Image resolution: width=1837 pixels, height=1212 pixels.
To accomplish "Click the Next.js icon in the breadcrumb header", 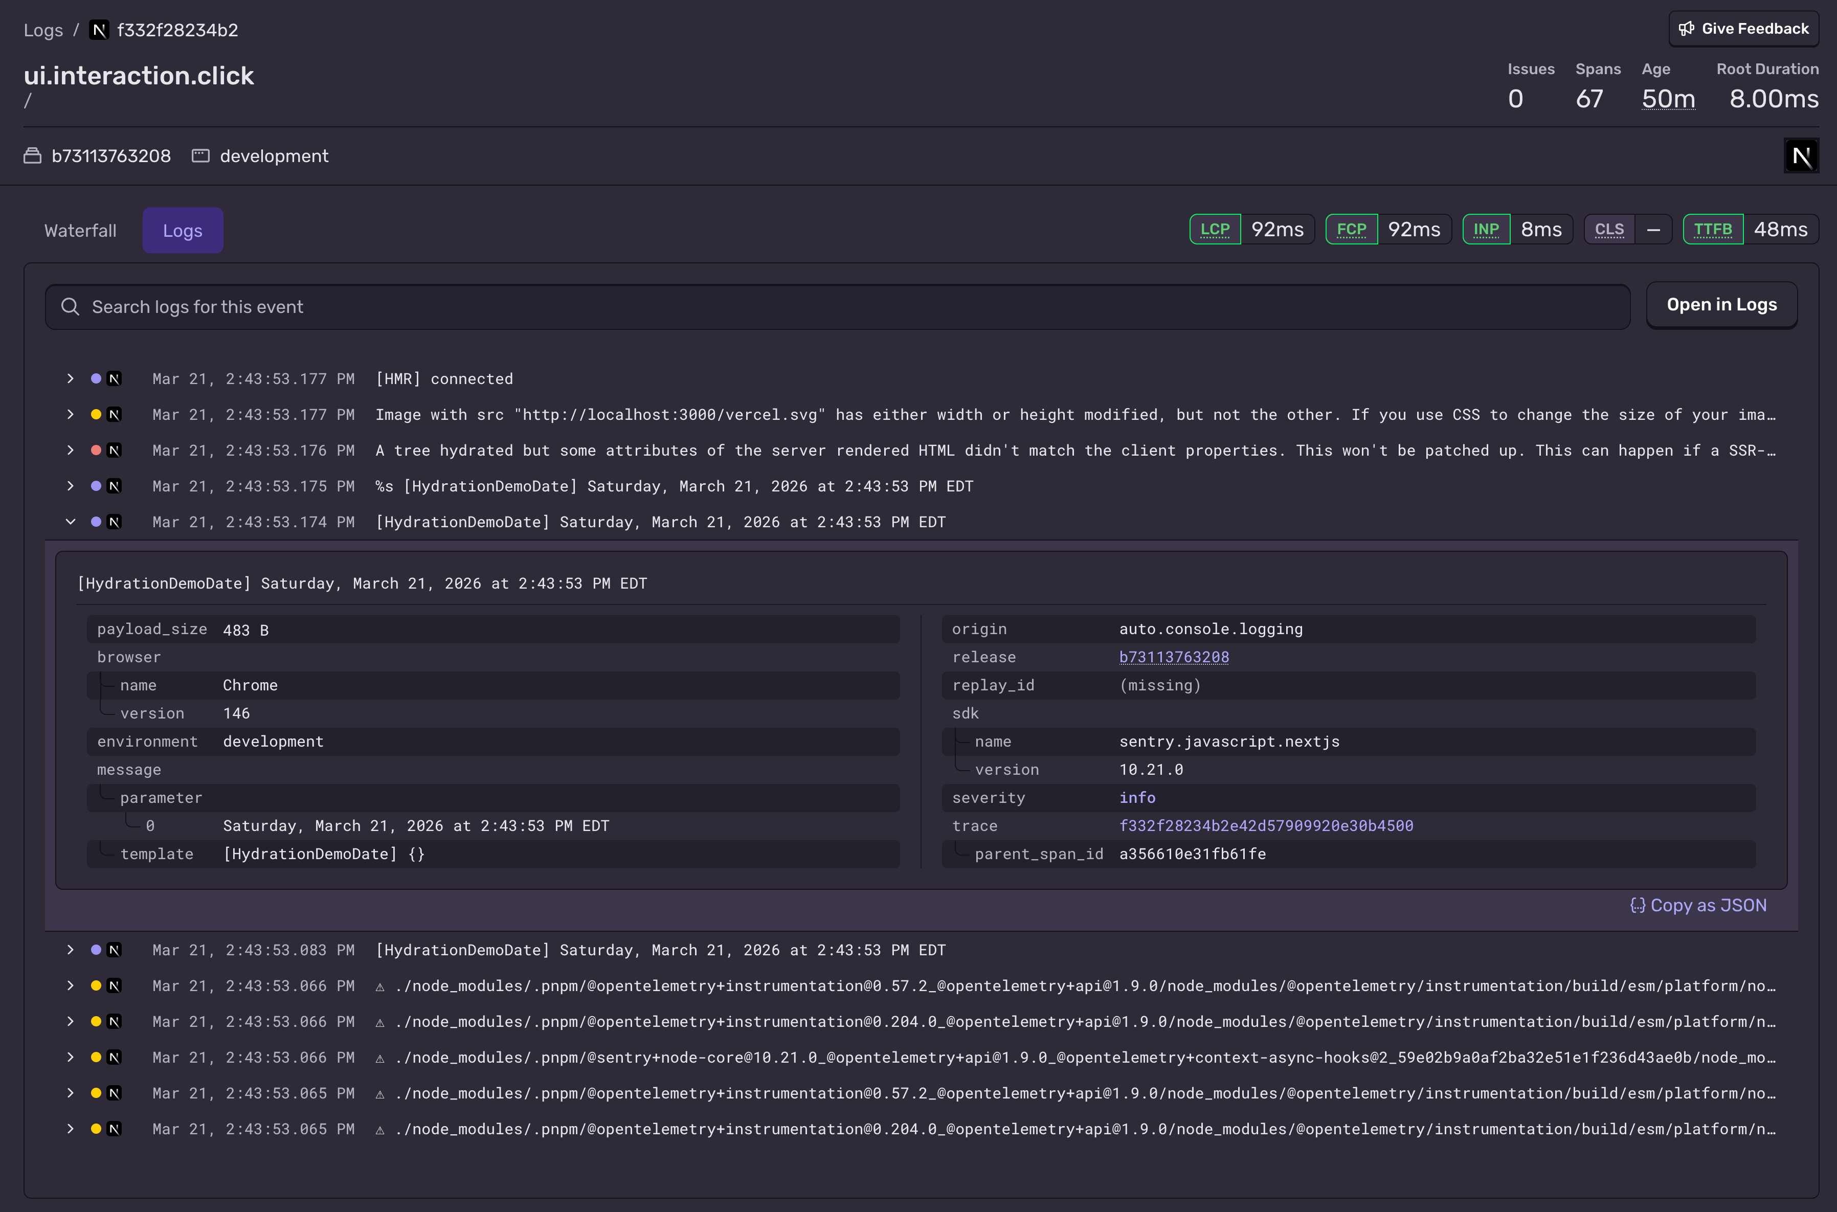I will 99,29.
